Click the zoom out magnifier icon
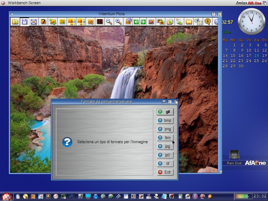Screen dimensions: 268x201 tap(109, 22)
